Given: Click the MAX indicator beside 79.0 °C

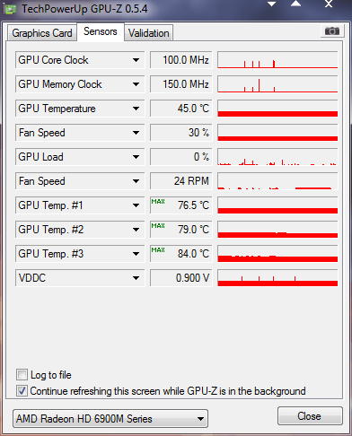Looking at the screenshot, I should point(158,226).
